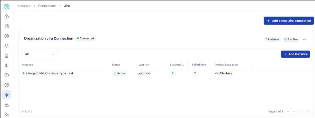
Task: Open the sliders settings icon in sidebar
Action: point(6,65)
